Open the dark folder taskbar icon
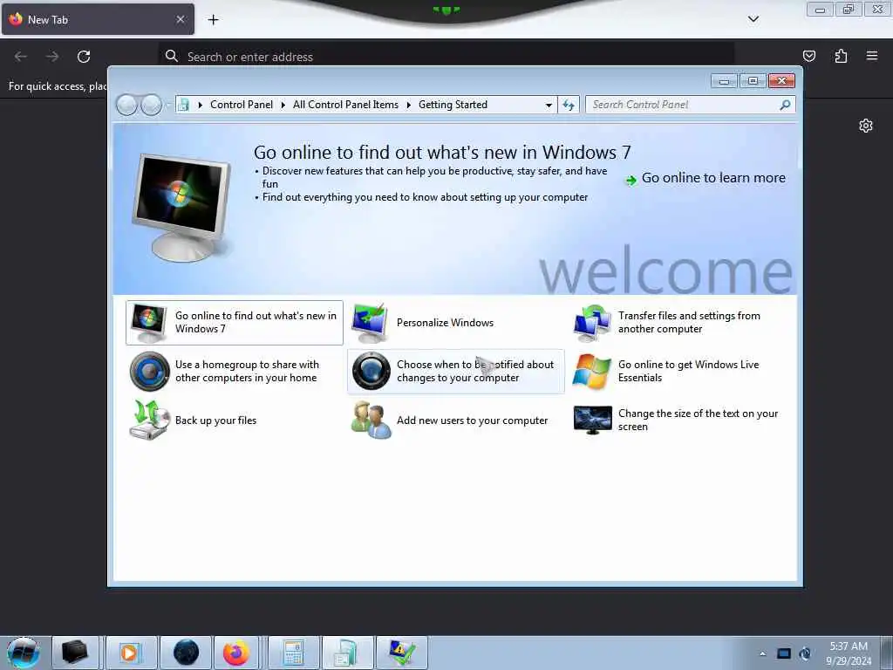 (x=75, y=653)
